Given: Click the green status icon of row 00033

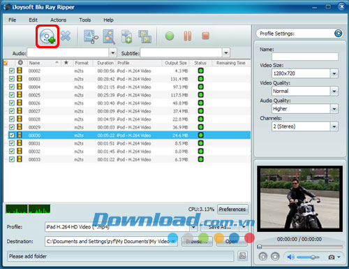Looking at the screenshot, I should point(200,159).
